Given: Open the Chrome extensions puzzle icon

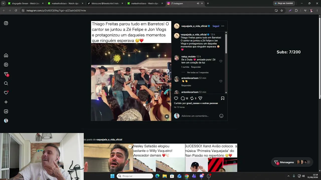Looking at the screenshot, I should (296, 10).
